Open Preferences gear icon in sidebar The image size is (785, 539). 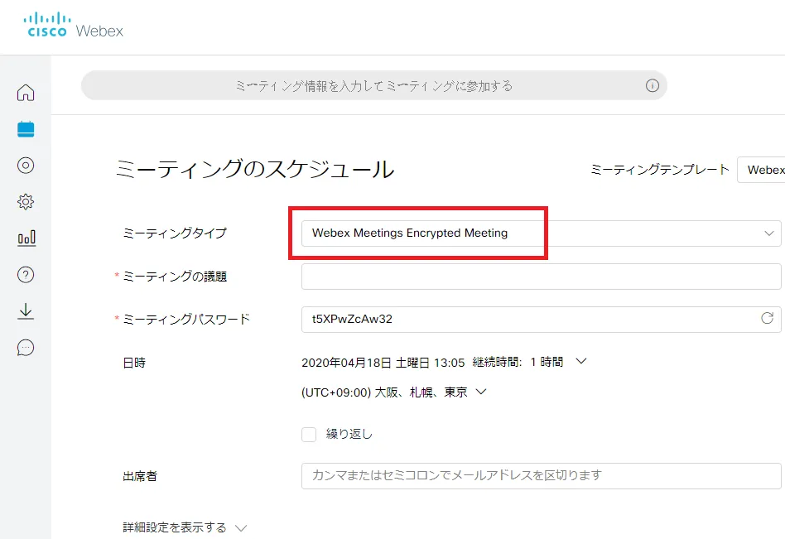[x=26, y=202]
